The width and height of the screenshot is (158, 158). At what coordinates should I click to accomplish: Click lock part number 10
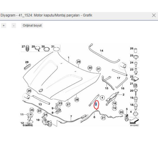pos(38,120)
